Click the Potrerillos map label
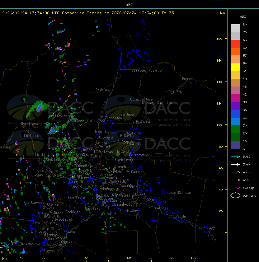This screenshot has height=262, width=259. [52, 172]
